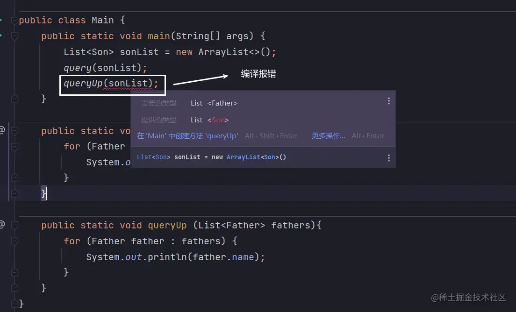The height and width of the screenshot is (312, 516).
Task: Click the fold end marker at the class's final brace
Action: click(14, 303)
